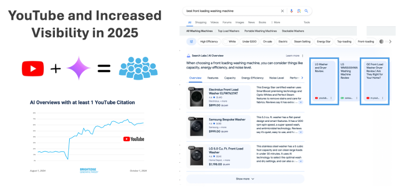Clear the search query with the X icon
Image resolution: width=403 pixels, height=189 pixels.
pos(282,11)
